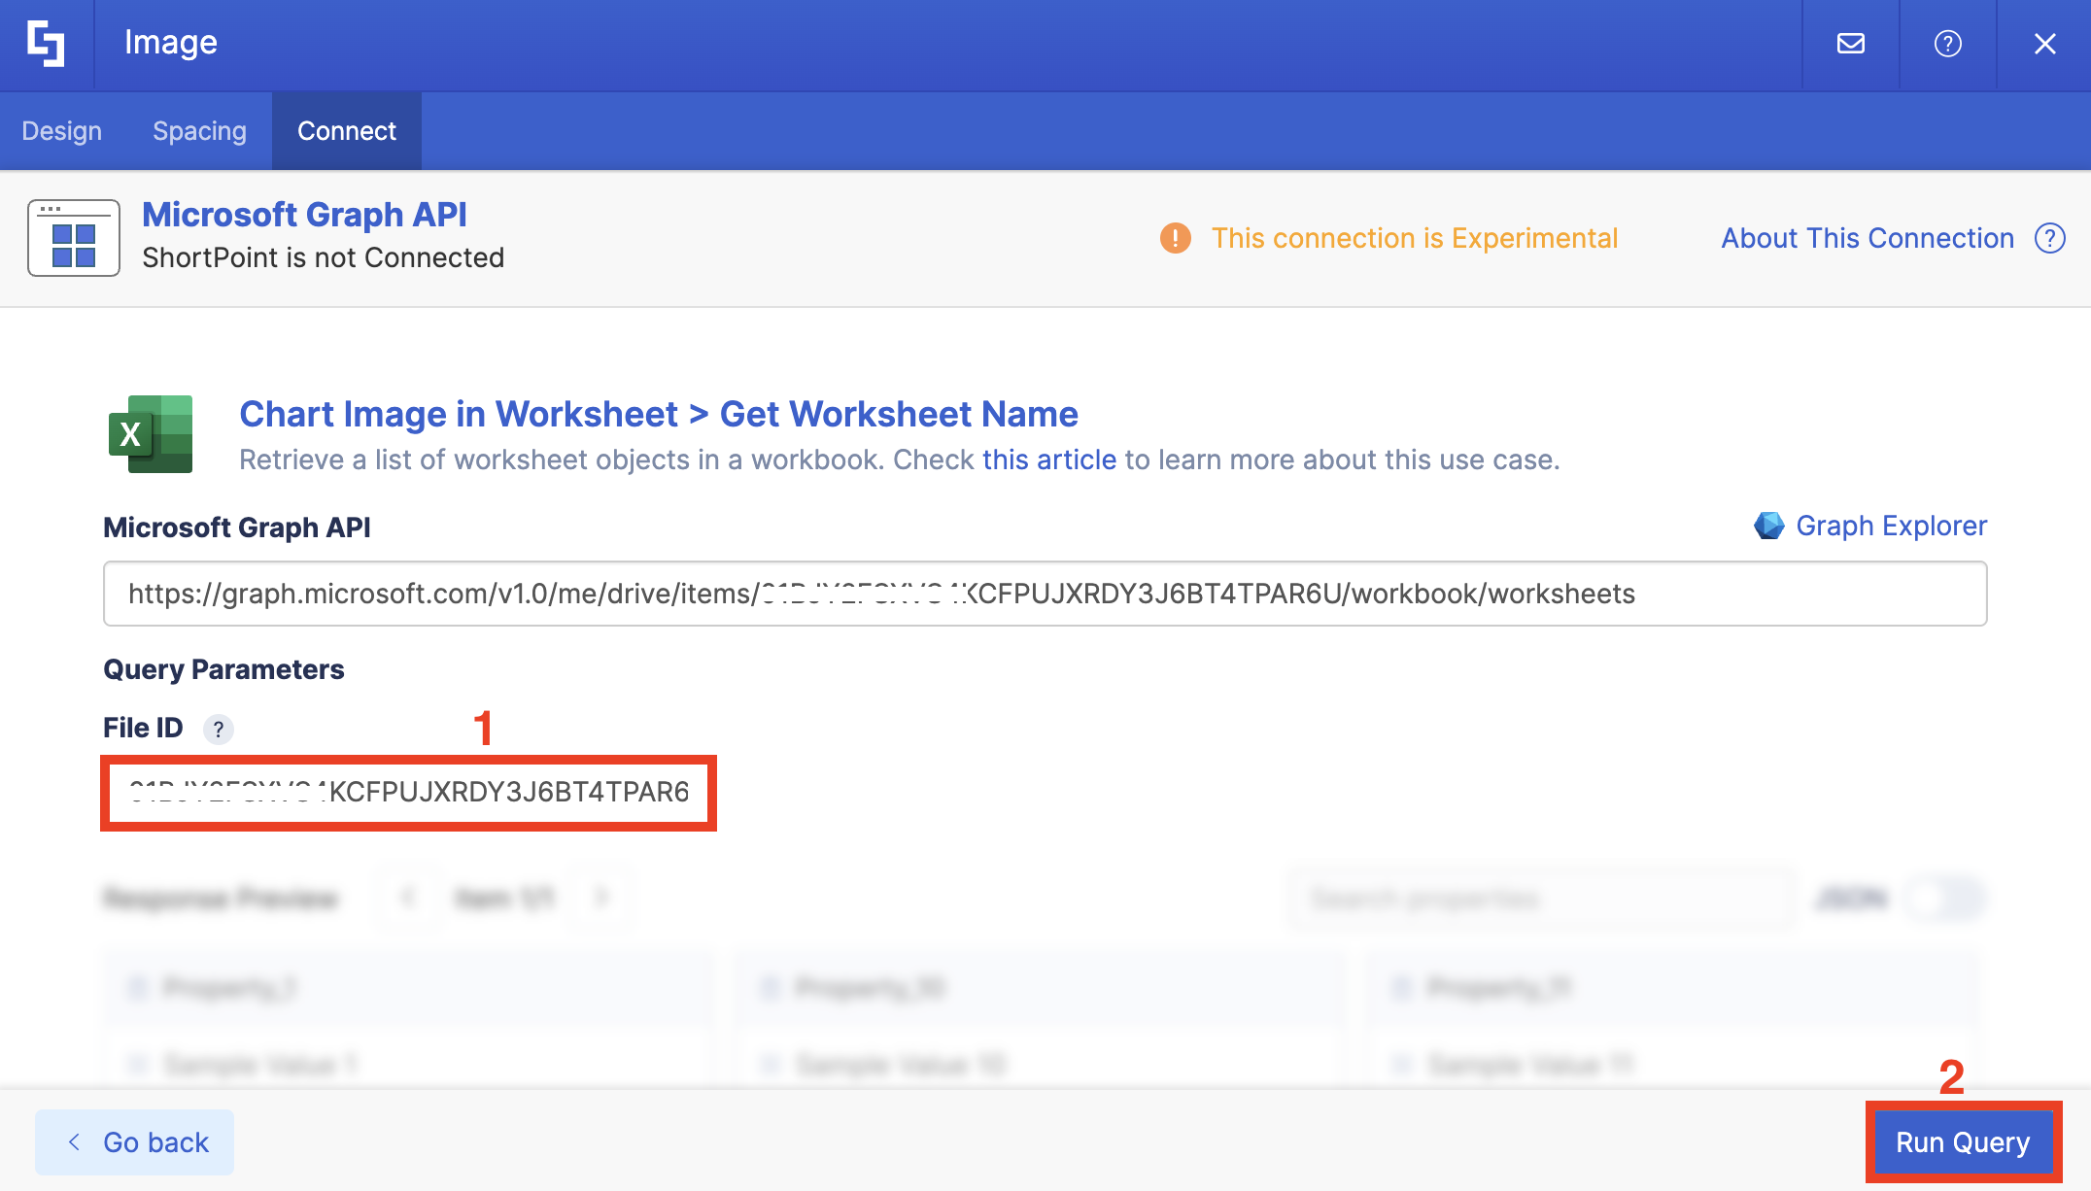Click Chart Image in Worksheet breadcrumb

[x=459, y=415]
